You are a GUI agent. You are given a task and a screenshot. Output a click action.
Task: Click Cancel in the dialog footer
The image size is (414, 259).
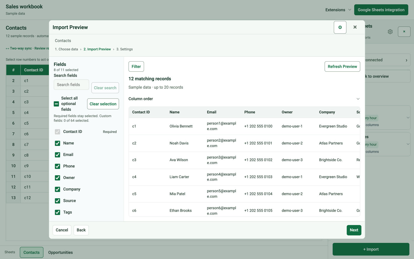[x=62, y=230]
